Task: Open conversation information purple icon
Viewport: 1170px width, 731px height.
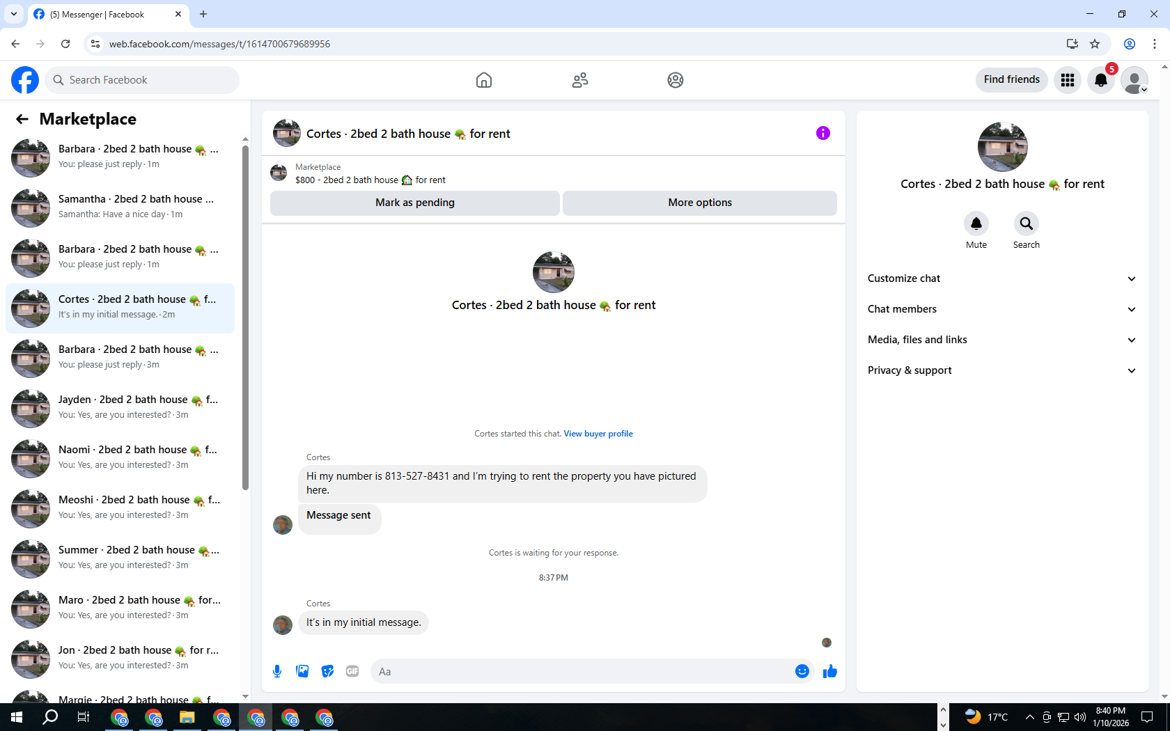Action: (x=823, y=133)
